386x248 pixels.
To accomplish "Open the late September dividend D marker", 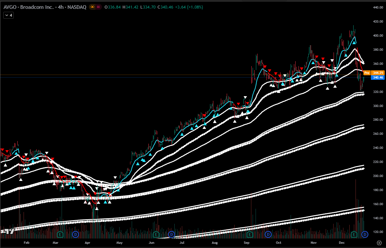I will pyautogui.click(x=268, y=235).
